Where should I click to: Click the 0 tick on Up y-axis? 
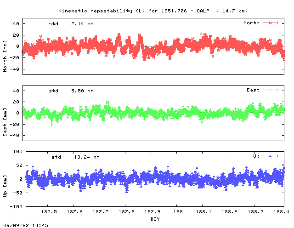click(x=21, y=179)
